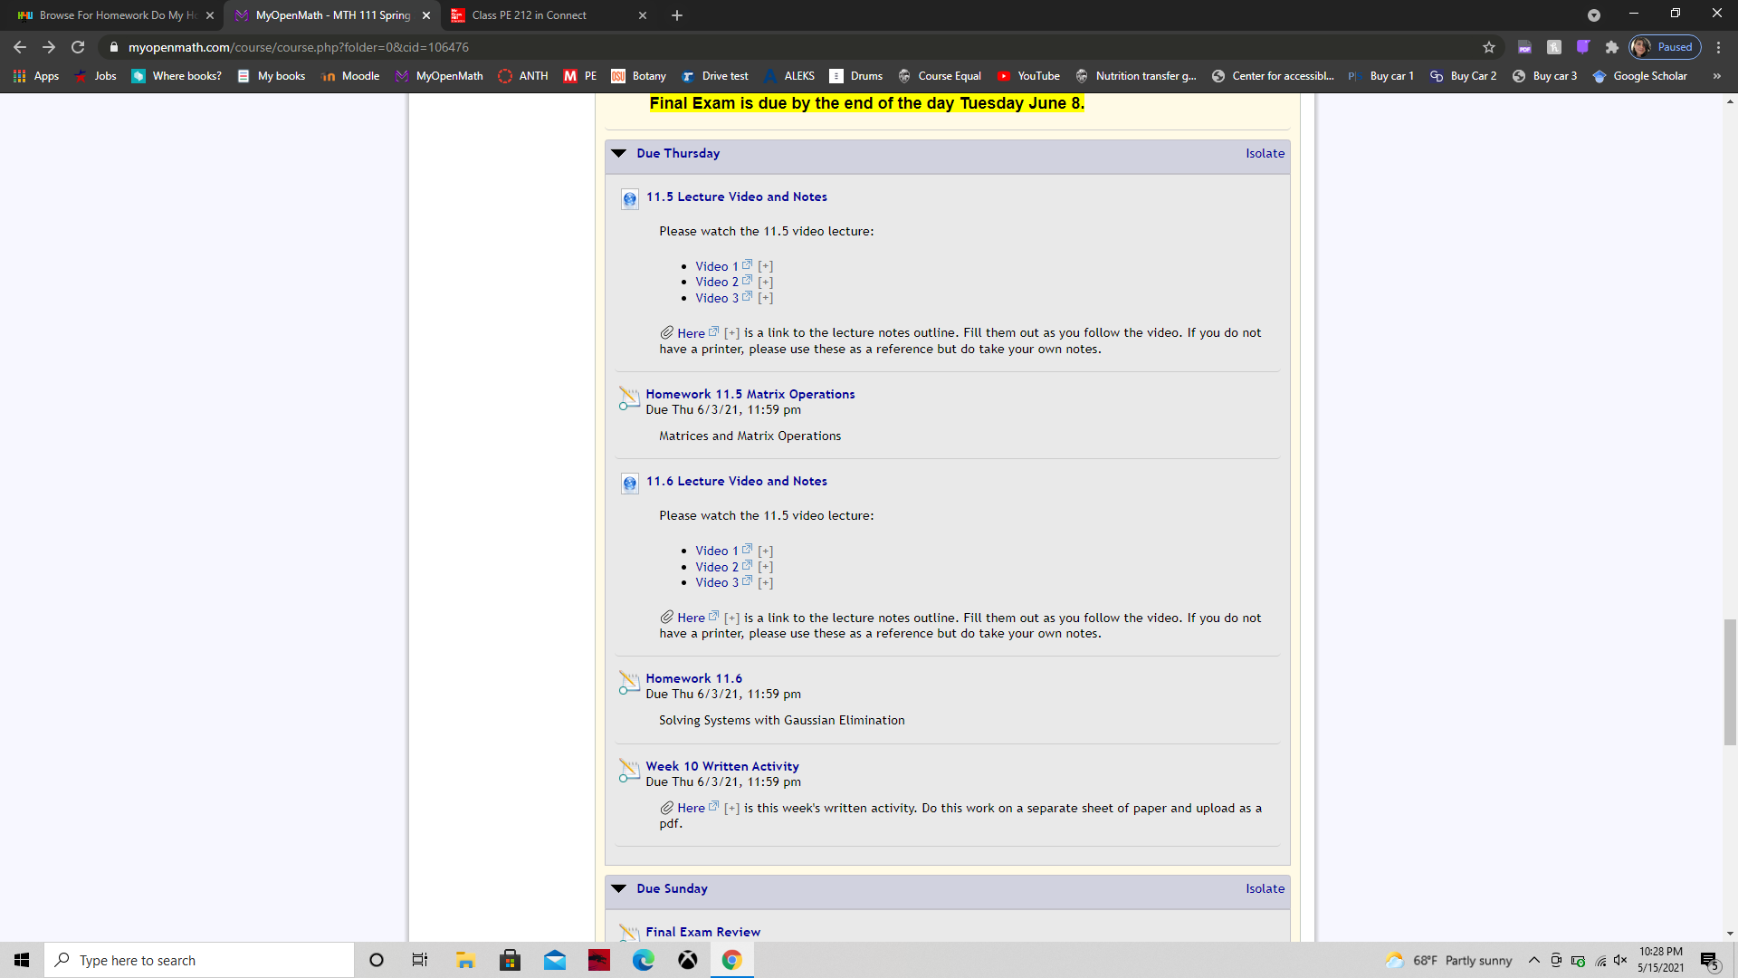1738x978 pixels.
Task: Collapse the Due Sunday block
Action: click(x=619, y=888)
